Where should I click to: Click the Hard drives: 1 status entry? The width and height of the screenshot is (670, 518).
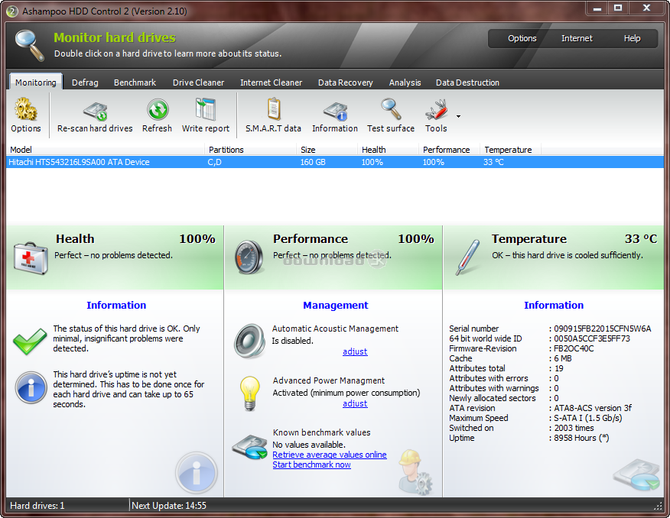[x=37, y=506]
